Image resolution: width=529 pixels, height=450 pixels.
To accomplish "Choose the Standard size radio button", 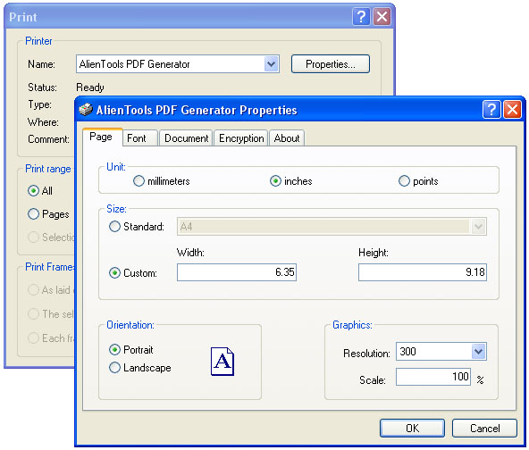I will pyautogui.click(x=114, y=226).
